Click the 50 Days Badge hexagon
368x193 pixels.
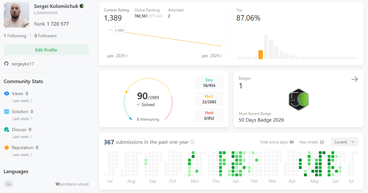(299, 100)
